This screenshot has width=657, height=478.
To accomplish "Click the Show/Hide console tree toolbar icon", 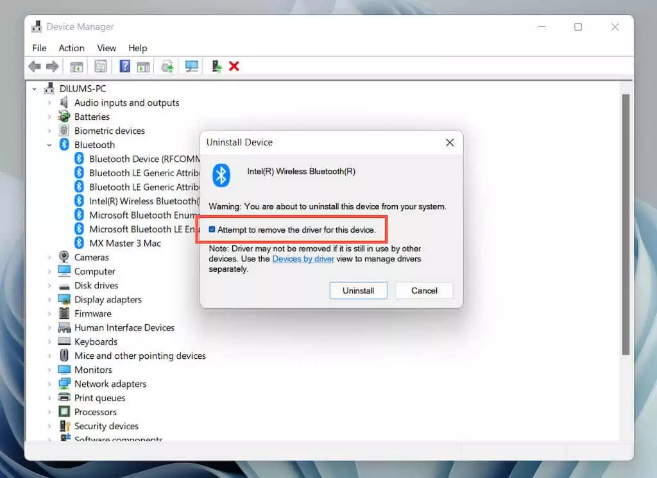I will pos(77,66).
